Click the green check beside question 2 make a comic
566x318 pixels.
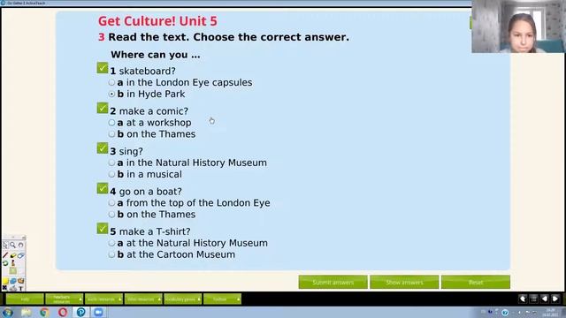pyautogui.click(x=103, y=108)
